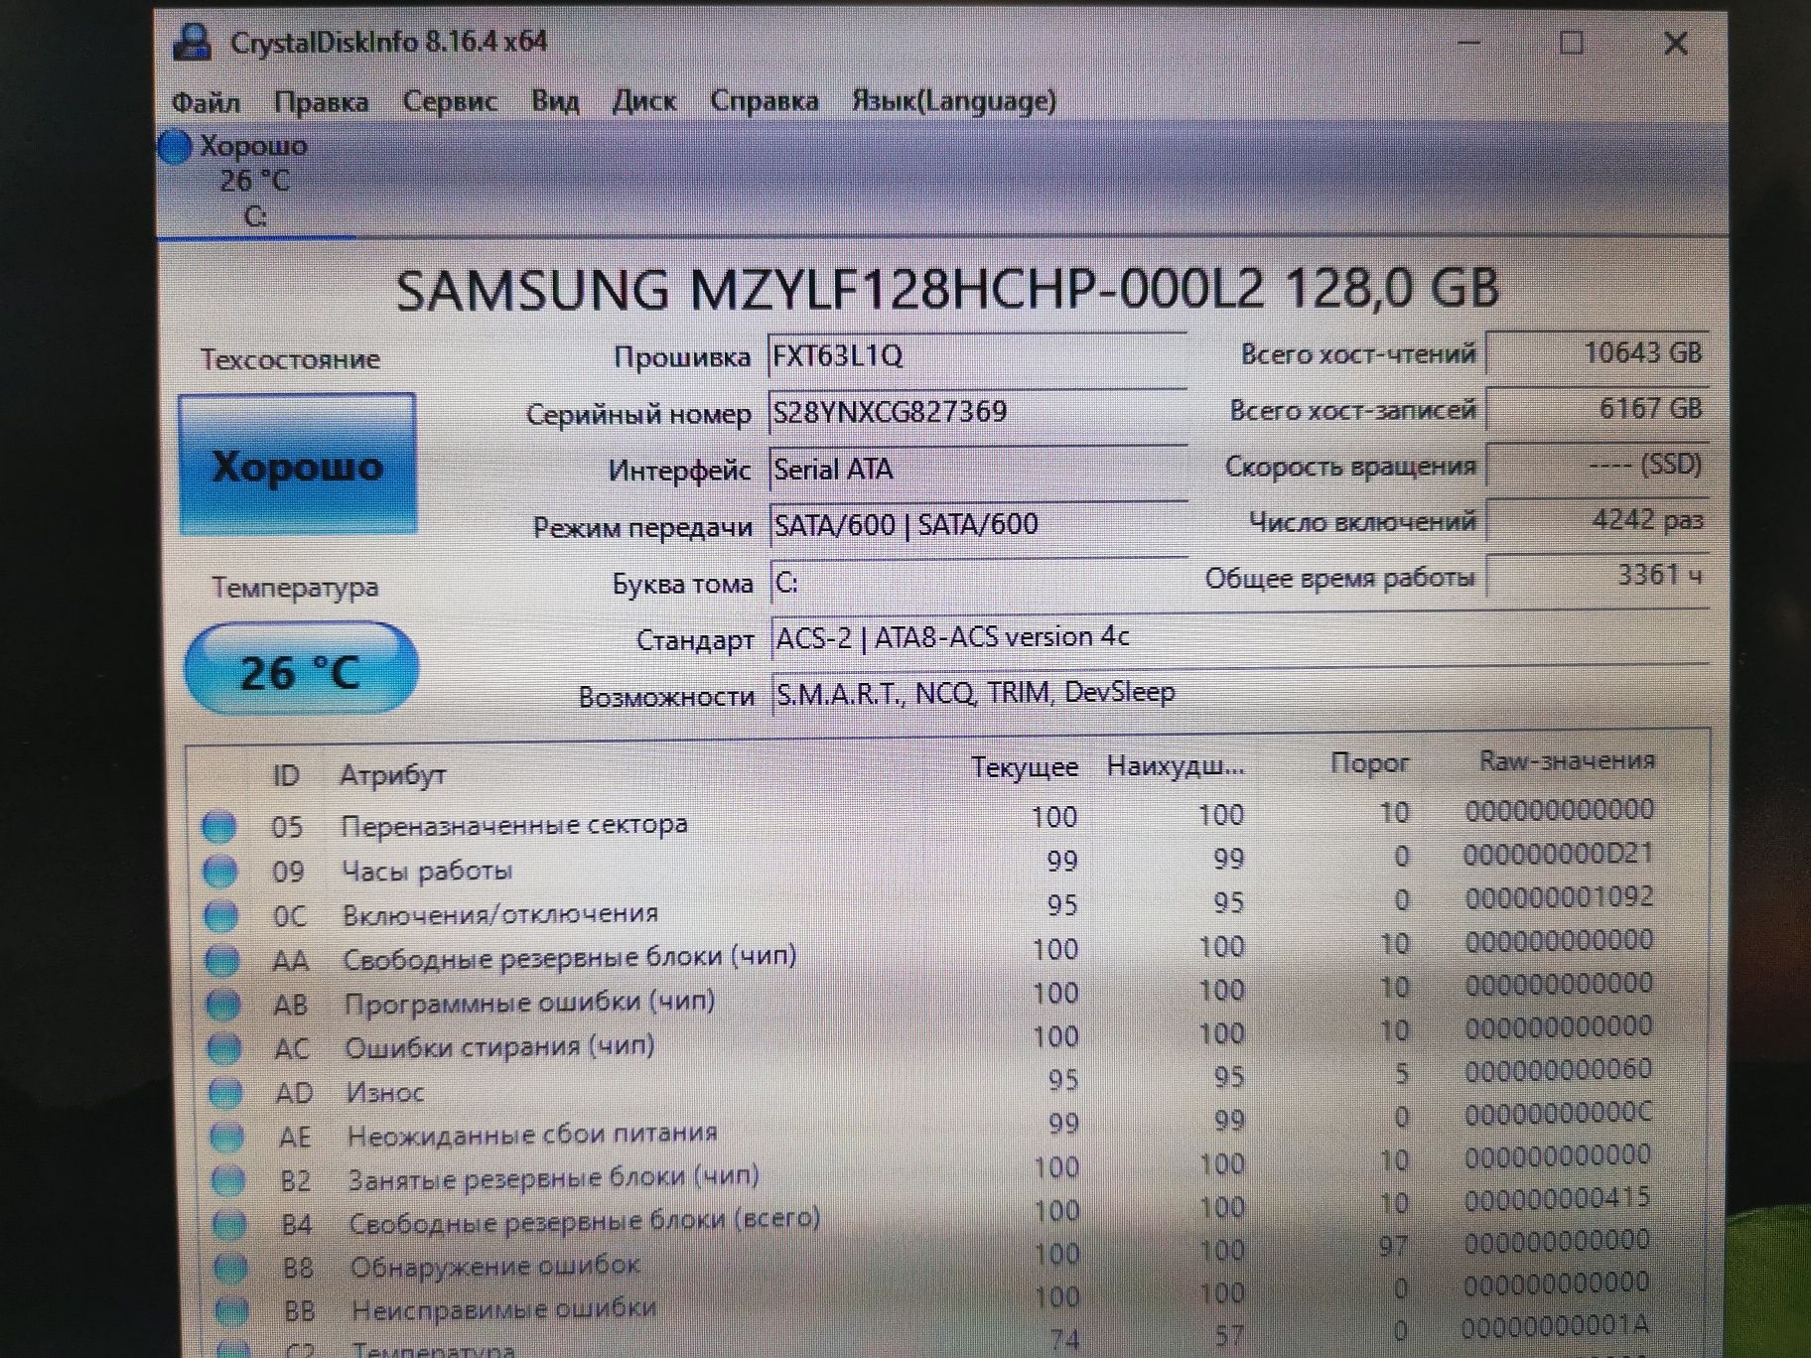Click rotation speed value ---- (SSD)
1811x1358 pixels.
click(x=1598, y=465)
